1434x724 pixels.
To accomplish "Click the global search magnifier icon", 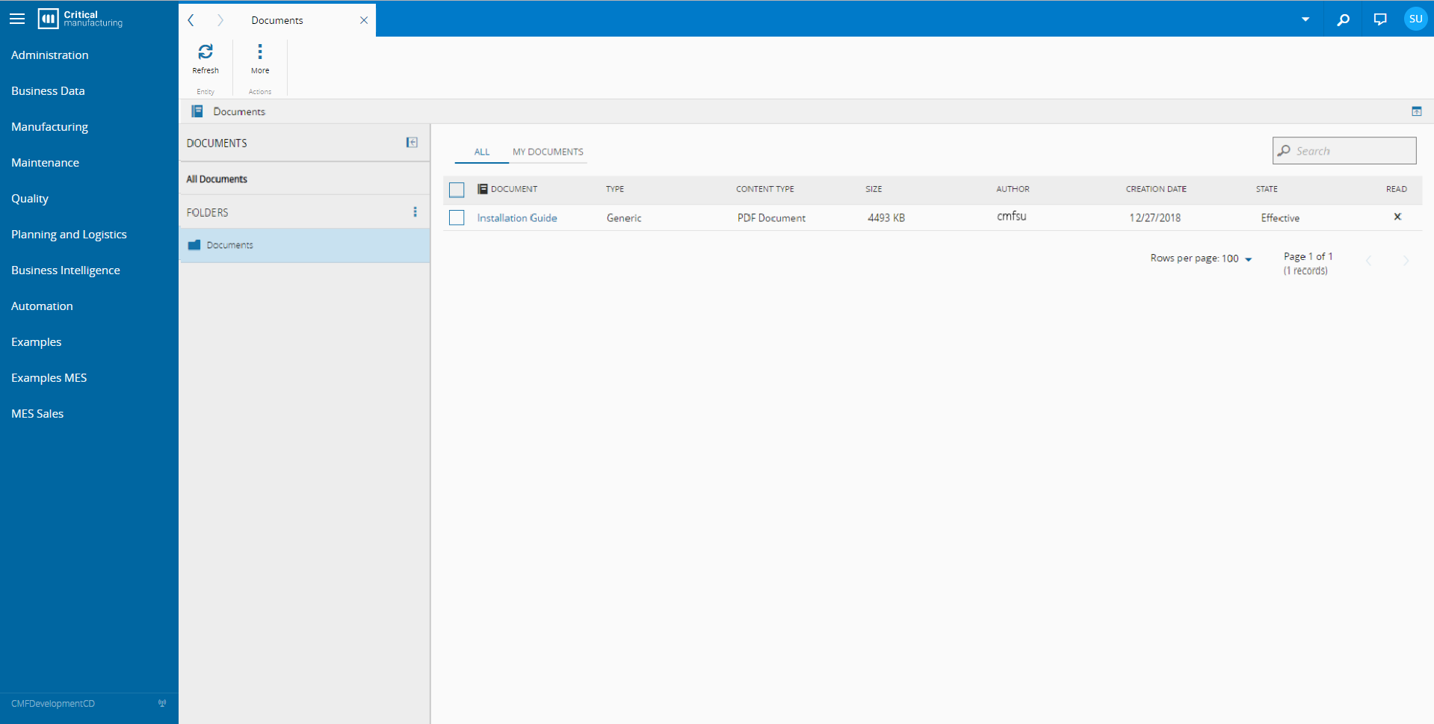I will 1343,19.
